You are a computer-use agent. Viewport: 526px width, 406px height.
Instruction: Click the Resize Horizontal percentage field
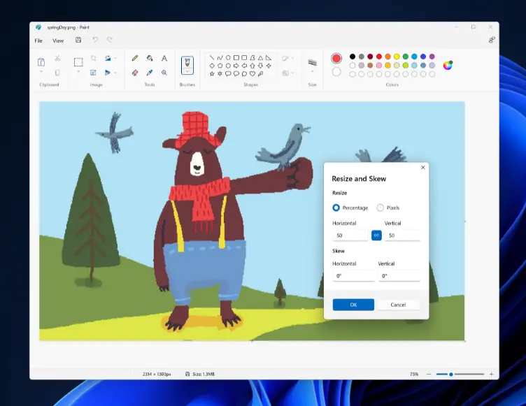[350, 235]
